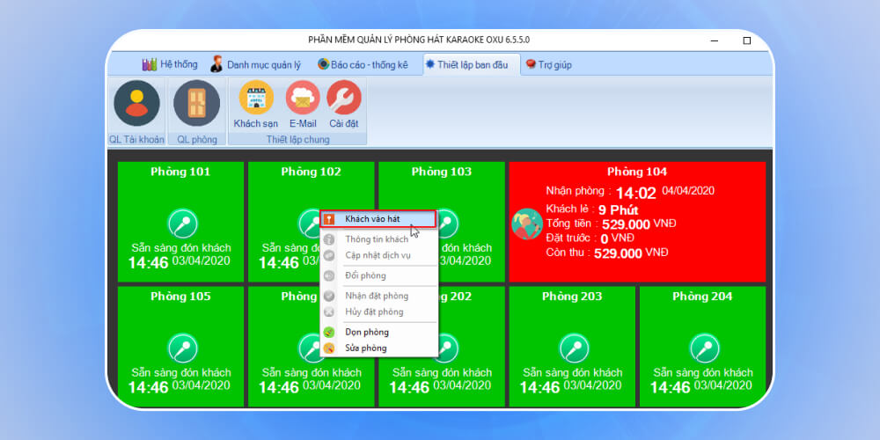
Task: Switch to Danh mục quản lý tab
Action: click(x=255, y=64)
